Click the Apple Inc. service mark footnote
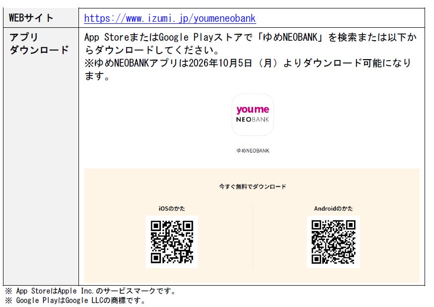The width and height of the screenshot is (434, 307). click(x=90, y=291)
